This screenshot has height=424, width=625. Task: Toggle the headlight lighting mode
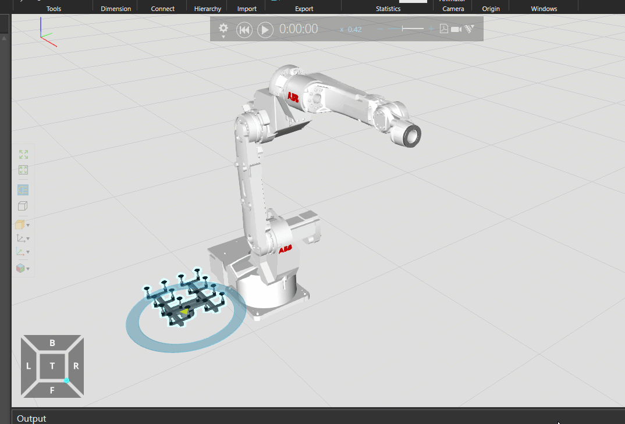(x=23, y=190)
